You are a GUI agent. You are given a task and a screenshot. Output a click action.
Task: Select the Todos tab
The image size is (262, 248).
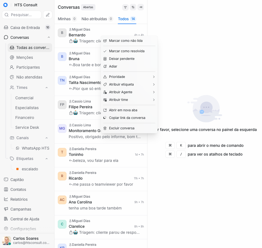click(127, 19)
